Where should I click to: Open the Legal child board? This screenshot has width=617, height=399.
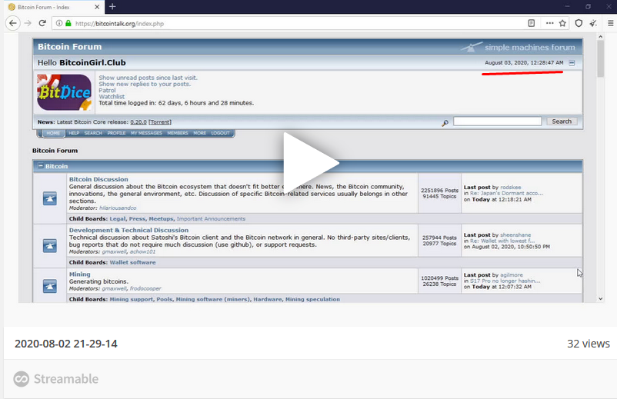[x=117, y=219]
